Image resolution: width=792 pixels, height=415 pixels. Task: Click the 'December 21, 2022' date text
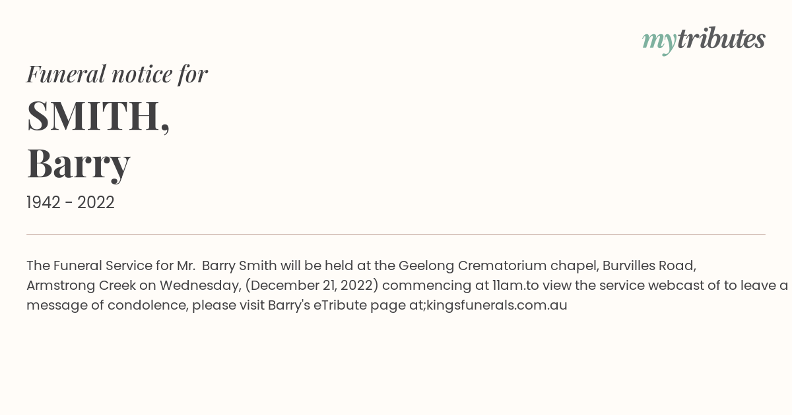[315, 285]
